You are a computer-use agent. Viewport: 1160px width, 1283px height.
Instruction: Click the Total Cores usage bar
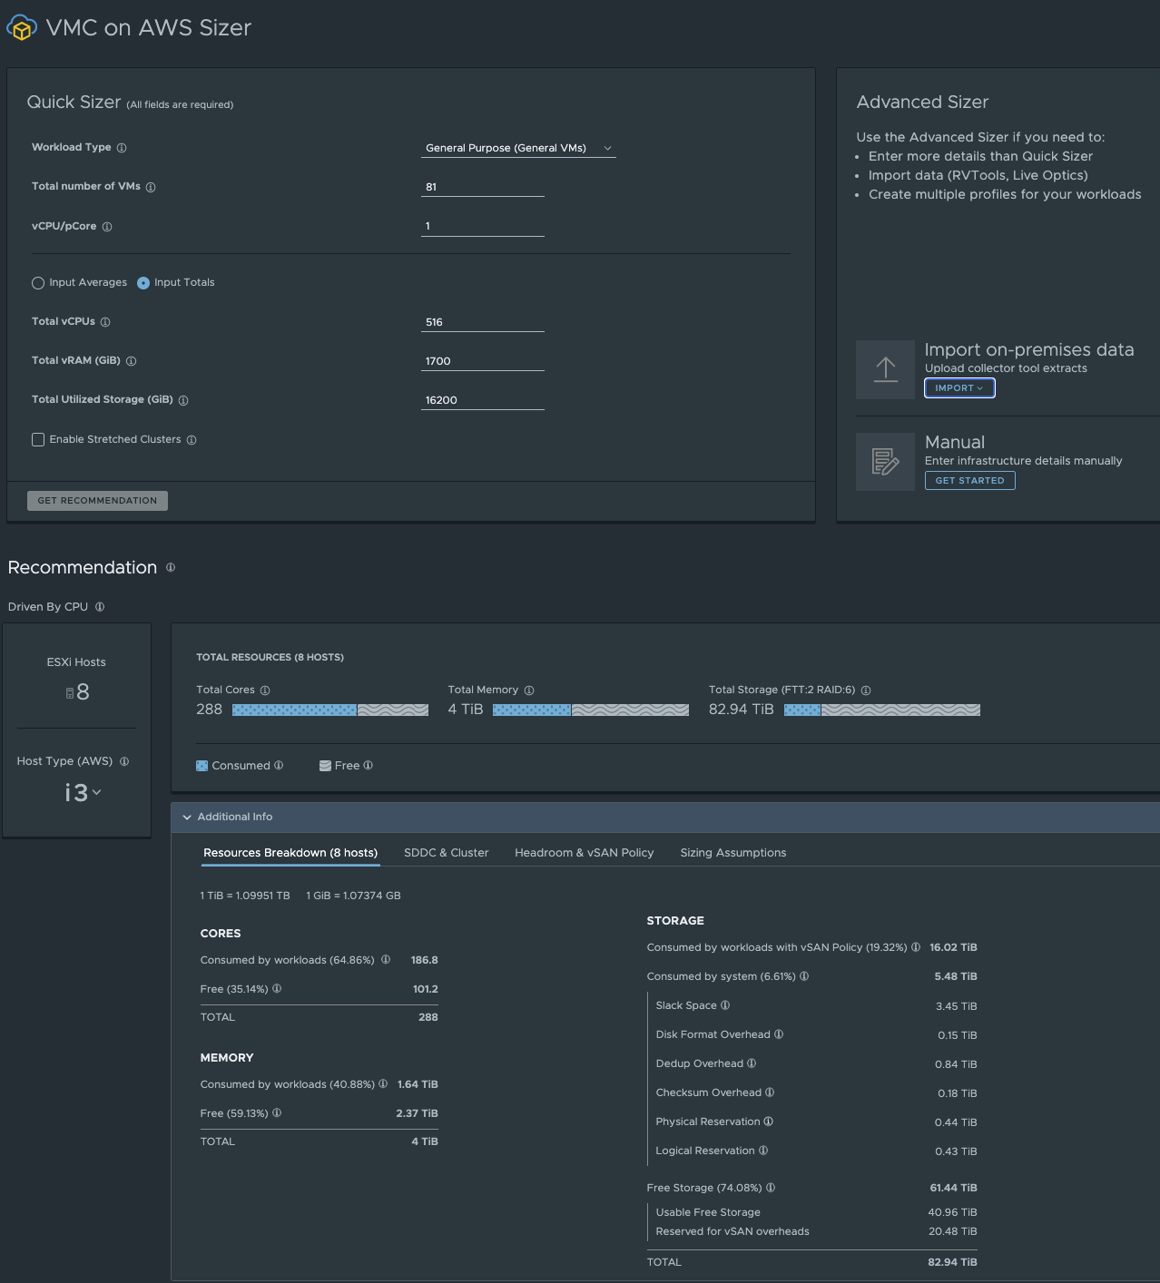pyautogui.click(x=330, y=710)
